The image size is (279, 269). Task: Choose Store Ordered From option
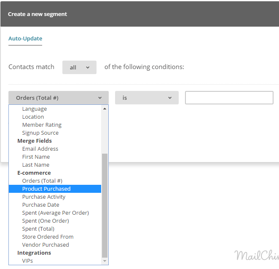pyautogui.click(x=55, y=237)
